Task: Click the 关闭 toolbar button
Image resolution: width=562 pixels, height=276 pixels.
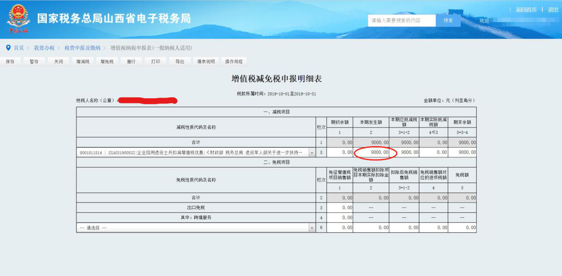Action: 59,62
